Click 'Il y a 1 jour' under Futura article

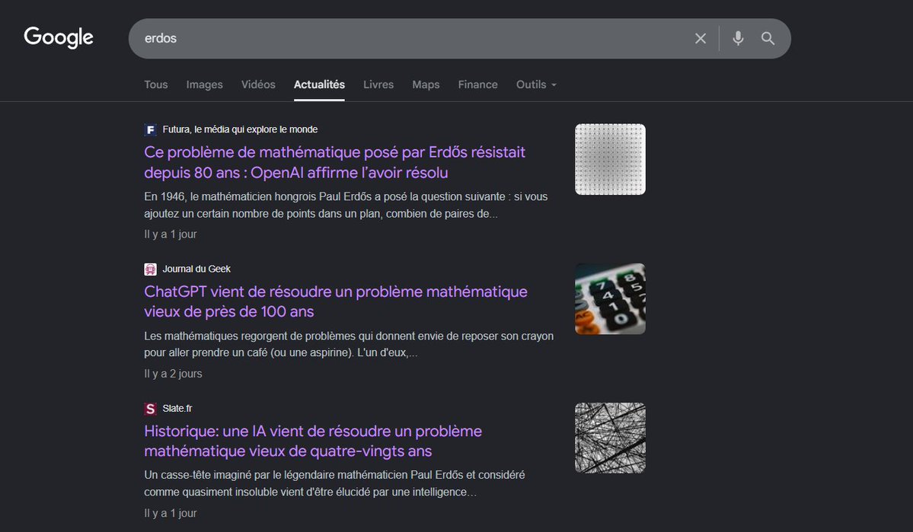pyautogui.click(x=171, y=234)
